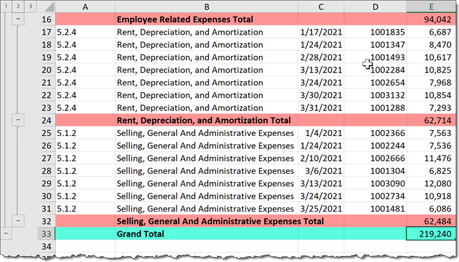
Task: Select the row 33 header
Action: pos(46,233)
